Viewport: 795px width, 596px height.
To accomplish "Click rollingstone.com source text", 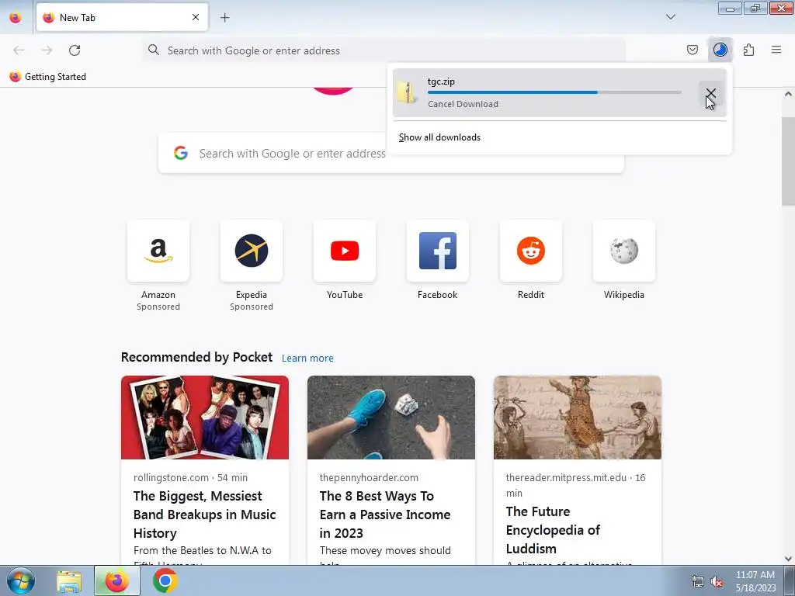I will pos(171,477).
